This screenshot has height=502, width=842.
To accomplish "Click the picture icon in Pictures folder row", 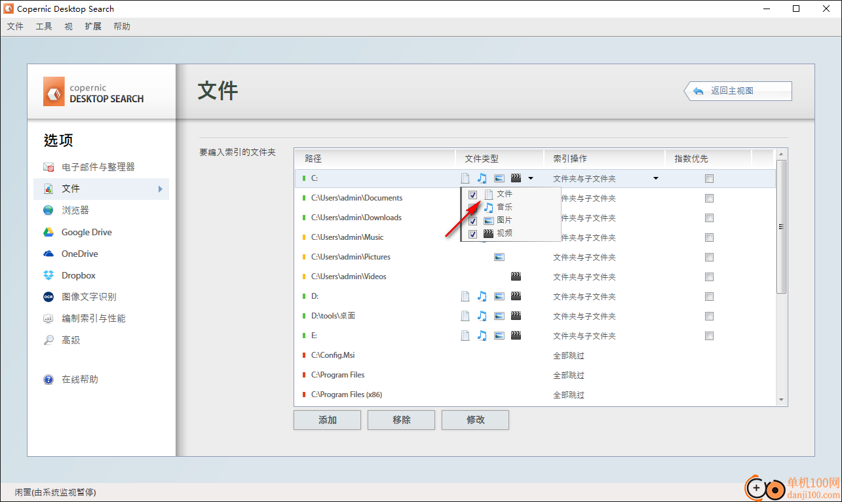I will coord(499,257).
